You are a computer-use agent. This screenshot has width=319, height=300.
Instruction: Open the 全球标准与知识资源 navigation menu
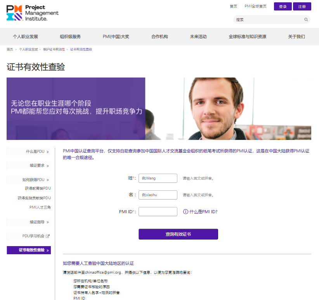247,36
